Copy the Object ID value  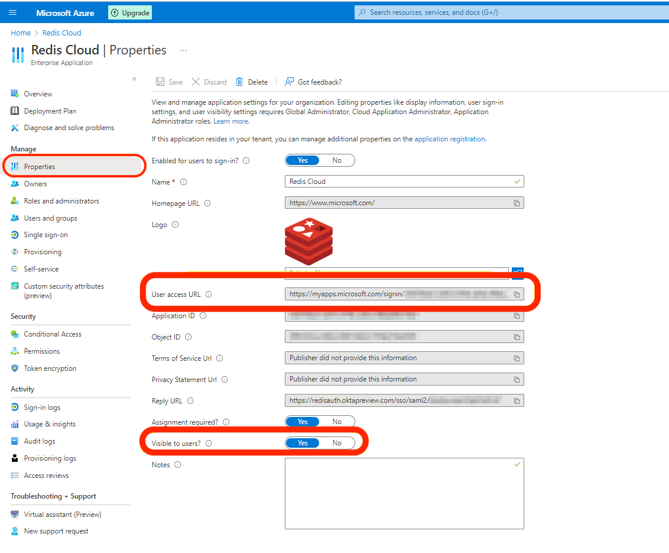click(x=517, y=337)
